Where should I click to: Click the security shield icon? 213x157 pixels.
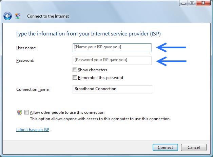click(x=20, y=112)
